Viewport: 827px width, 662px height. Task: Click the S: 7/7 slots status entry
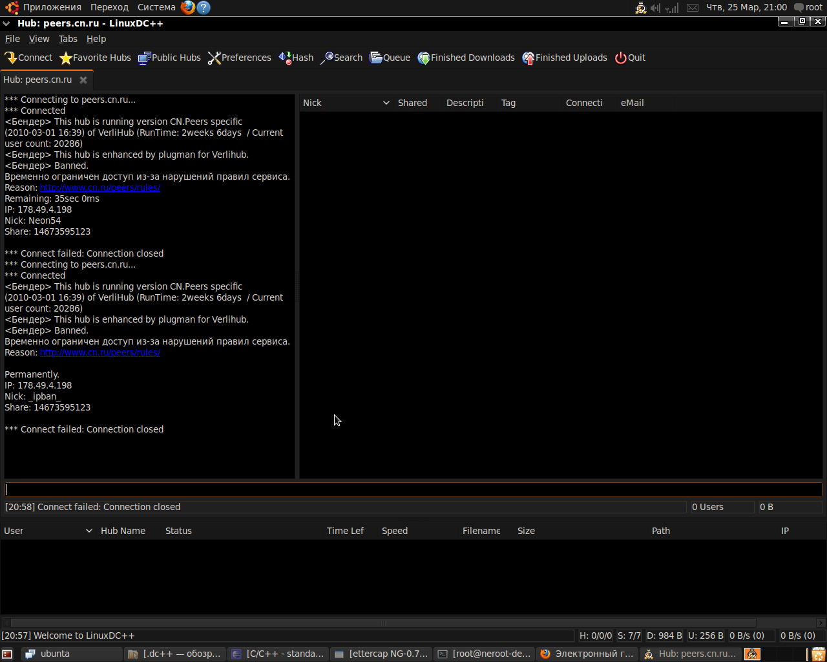pyautogui.click(x=629, y=635)
